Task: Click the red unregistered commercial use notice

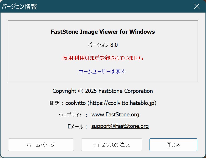Action: tap(102, 58)
